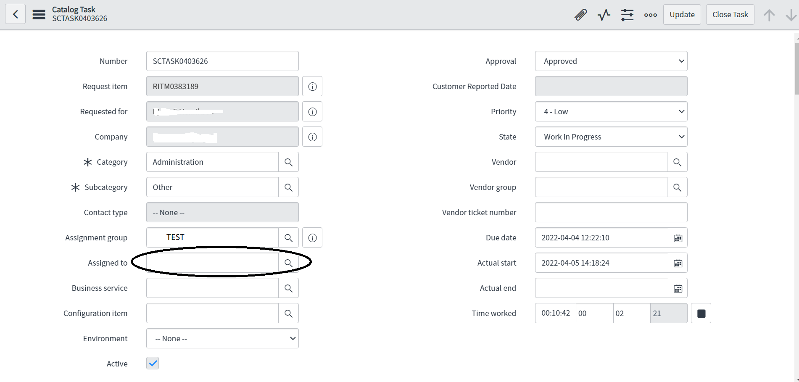Search for a Vendor using the magnifier
The height and width of the screenshot is (382, 799).
[677, 162]
